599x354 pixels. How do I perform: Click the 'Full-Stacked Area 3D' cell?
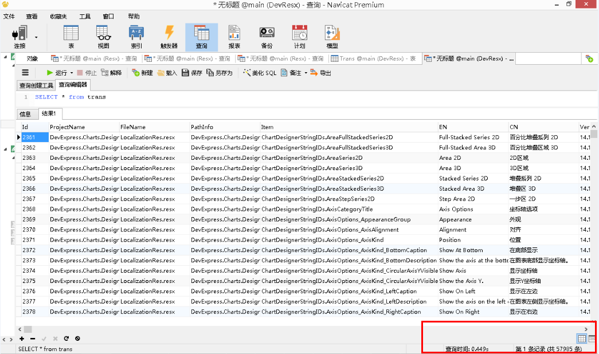tap(473, 147)
